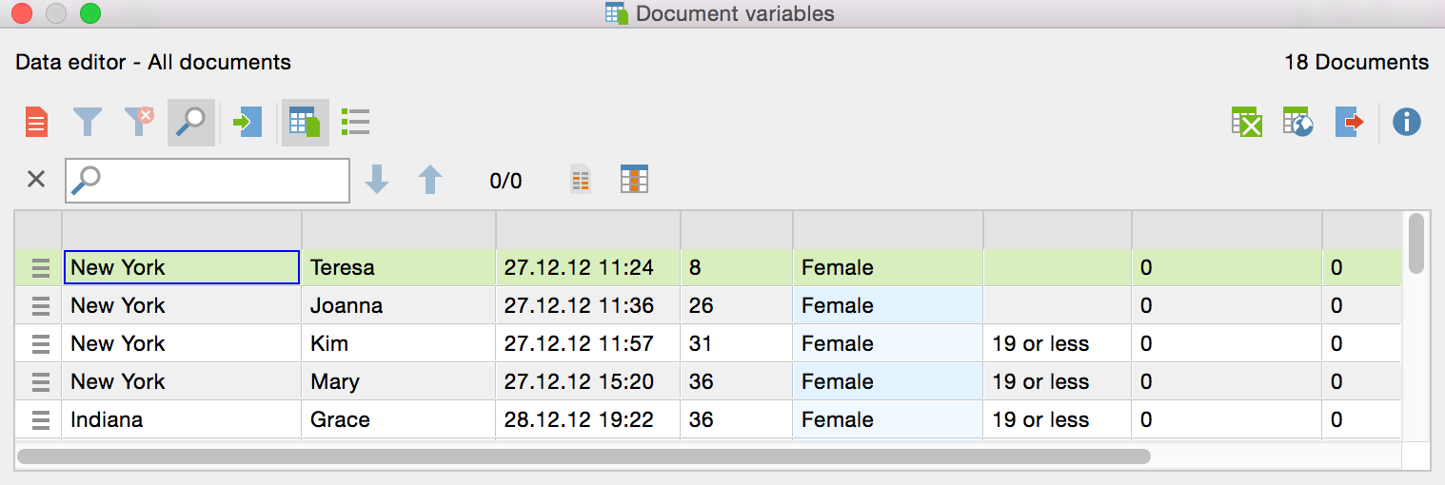The image size is (1445, 485).
Task: Click the red activated documents icon
Action: 35,123
